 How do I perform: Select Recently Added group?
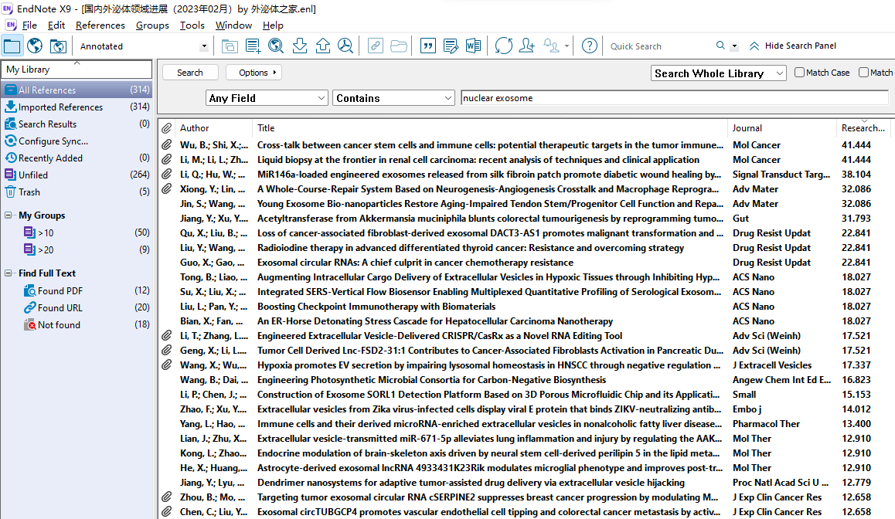point(77,158)
